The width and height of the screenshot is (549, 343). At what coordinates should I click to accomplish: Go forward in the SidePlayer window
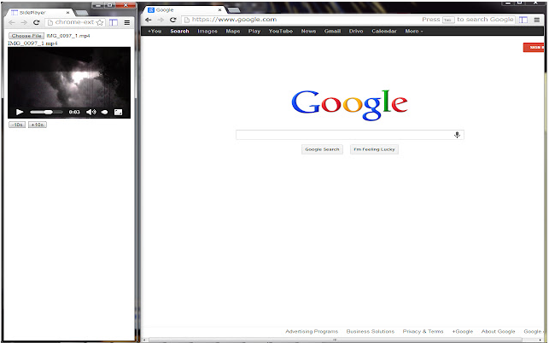point(24,22)
